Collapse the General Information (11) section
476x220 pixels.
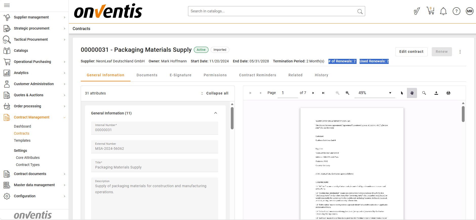(x=216, y=113)
